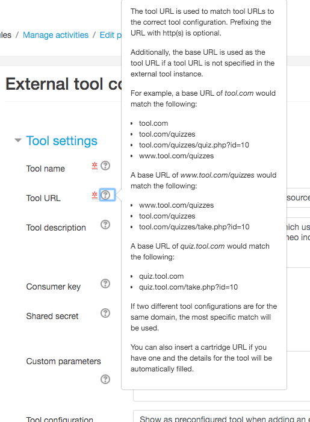Image resolution: width=310 pixels, height=422 pixels.
Task: Show help for Tool description
Action: coord(105,225)
